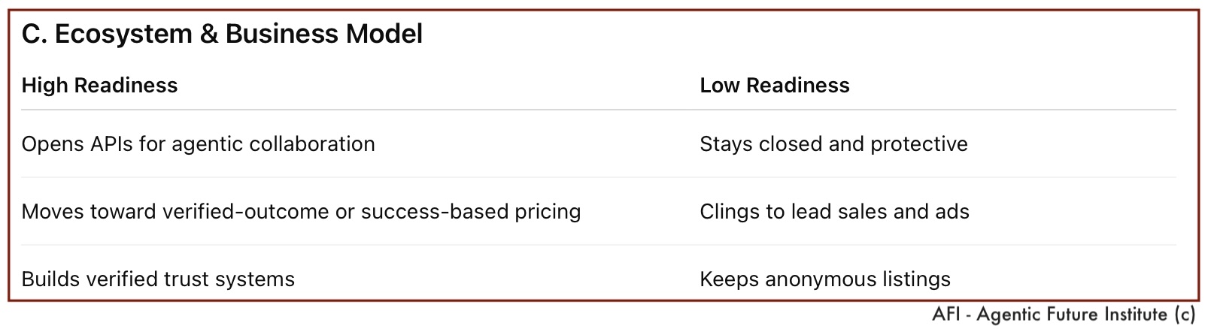Screen dimensions: 1208x329
Task: Click "Business Model" in the section heading
Action: [x=323, y=34]
